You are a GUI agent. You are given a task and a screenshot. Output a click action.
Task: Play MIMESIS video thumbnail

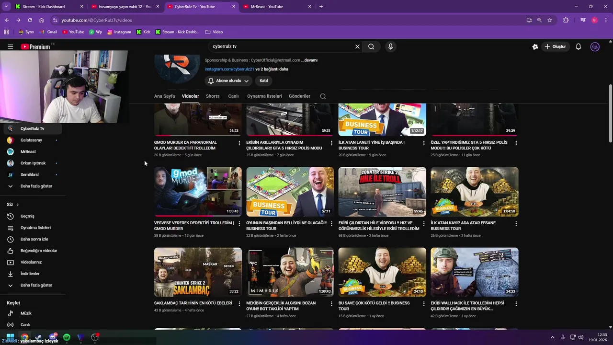[290, 272]
